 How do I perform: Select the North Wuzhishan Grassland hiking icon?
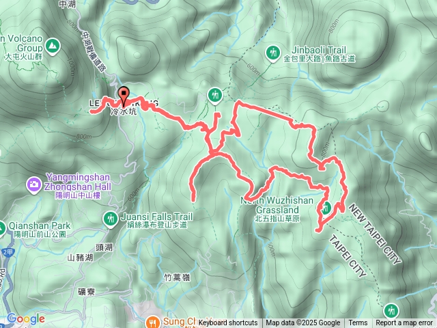point(326,208)
